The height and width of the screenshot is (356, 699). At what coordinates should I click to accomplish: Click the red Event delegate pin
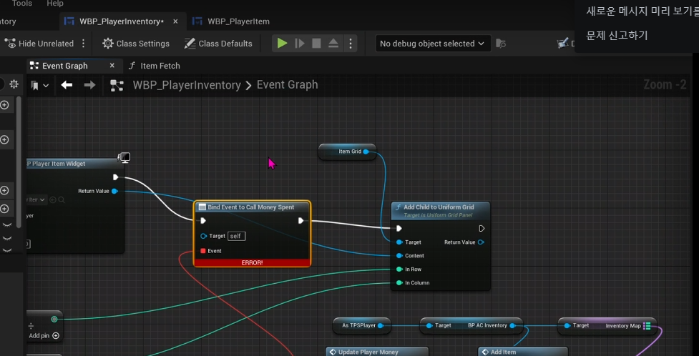coord(203,251)
